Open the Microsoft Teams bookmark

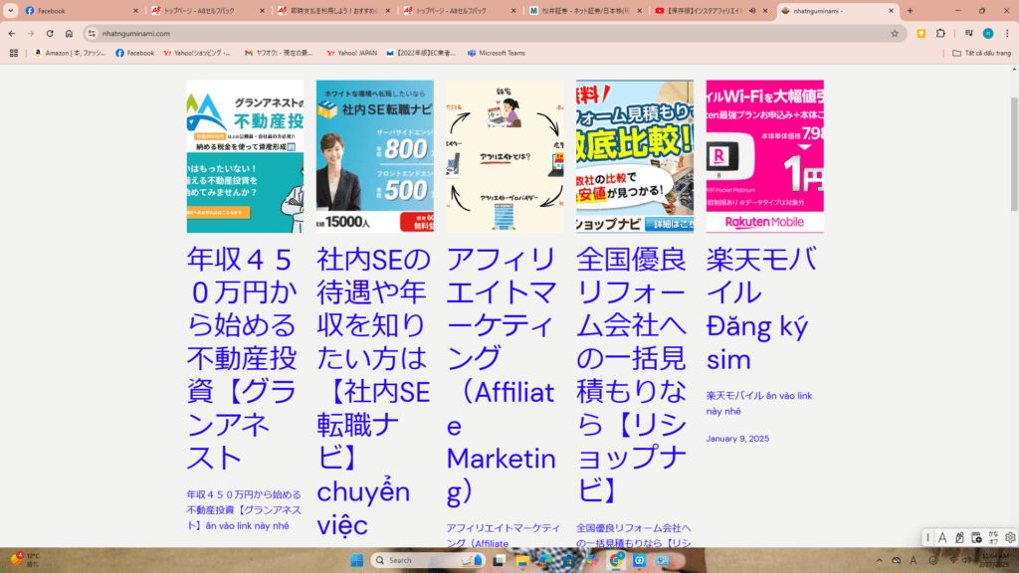[x=497, y=54]
